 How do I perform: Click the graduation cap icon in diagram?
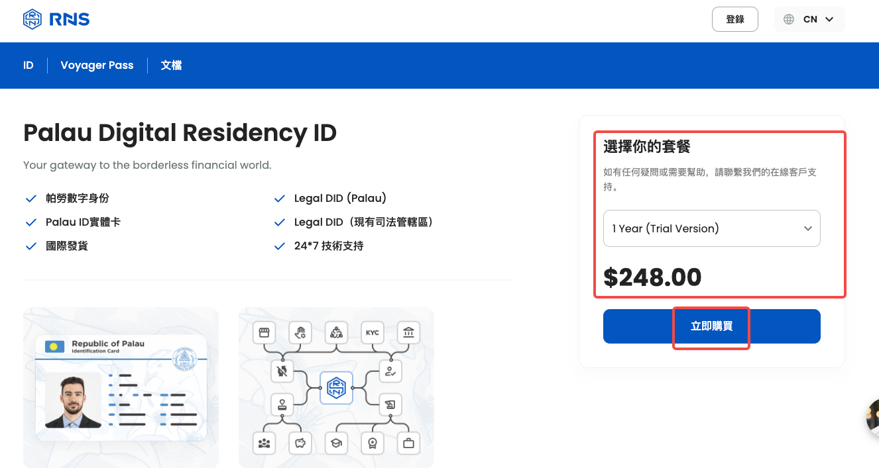(x=337, y=443)
